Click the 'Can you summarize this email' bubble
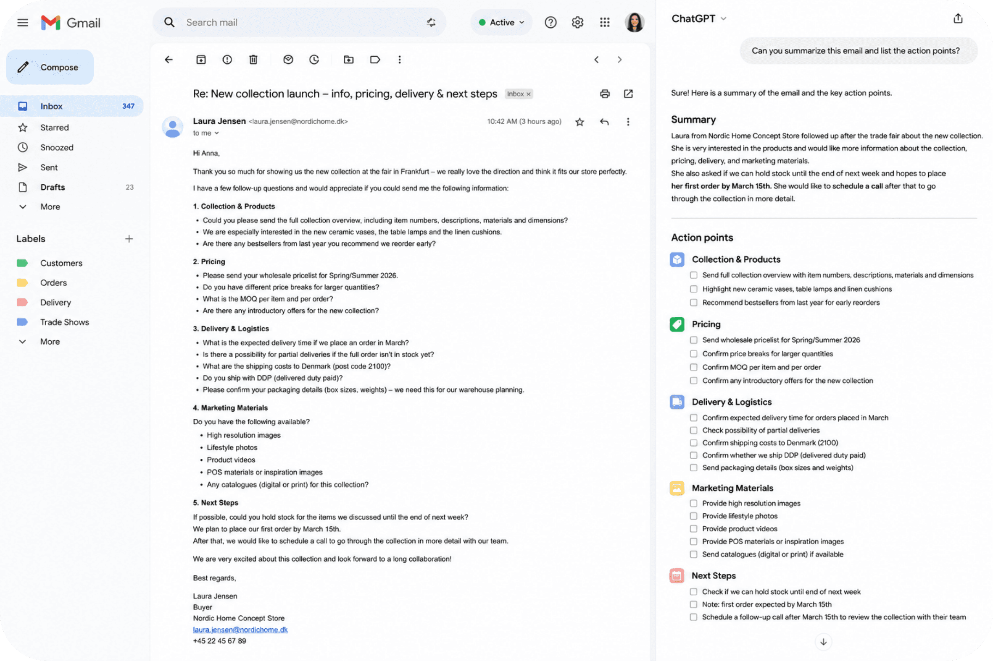993x661 pixels. [858, 51]
